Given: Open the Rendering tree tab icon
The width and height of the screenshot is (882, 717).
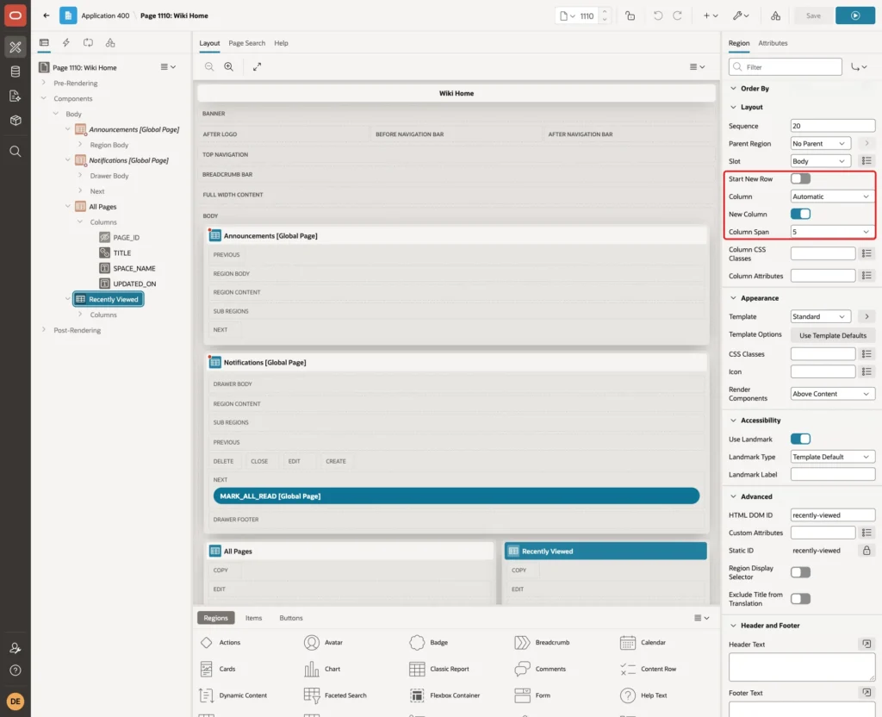Looking at the screenshot, I should [44, 43].
